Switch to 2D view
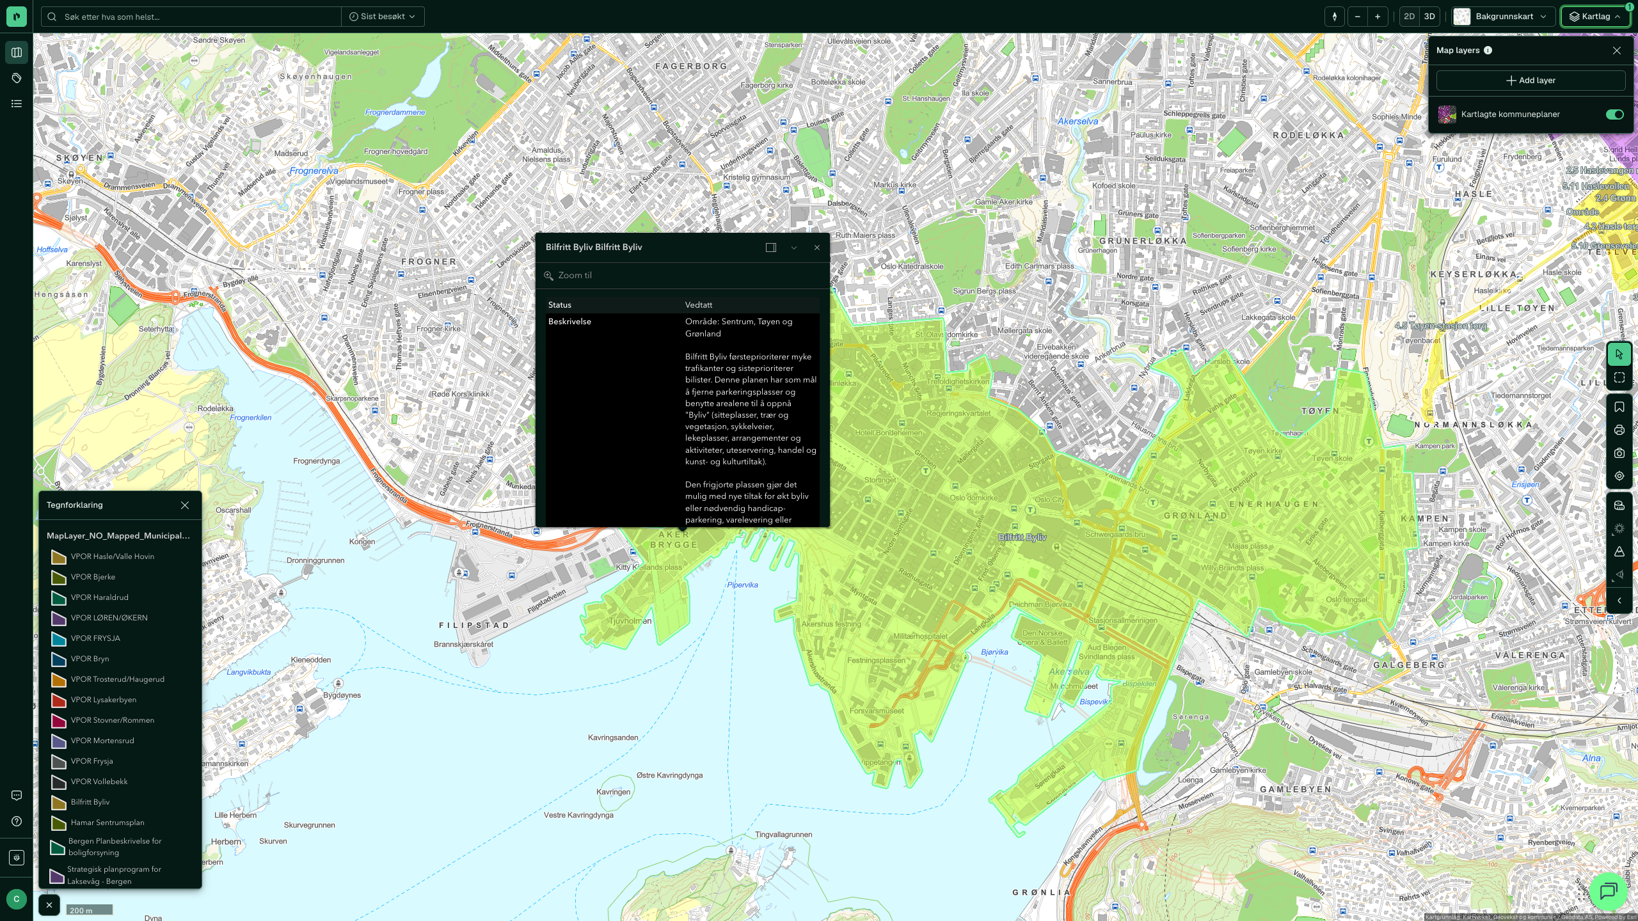This screenshot has width=1638, height=921. point(1409,17)
